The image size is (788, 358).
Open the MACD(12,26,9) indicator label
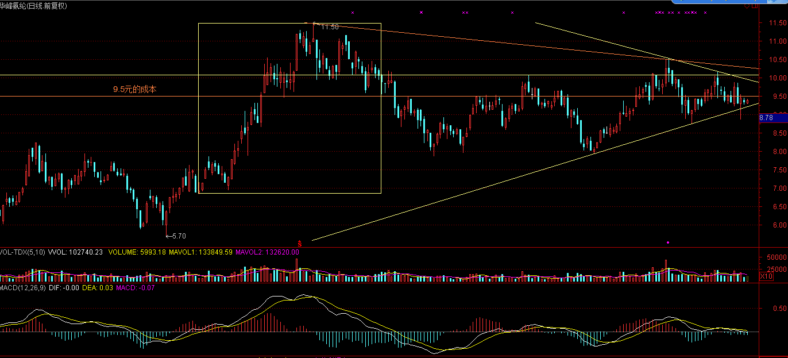[23, 287]
